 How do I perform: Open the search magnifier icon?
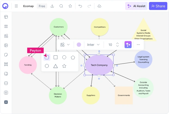coord(61,6)
